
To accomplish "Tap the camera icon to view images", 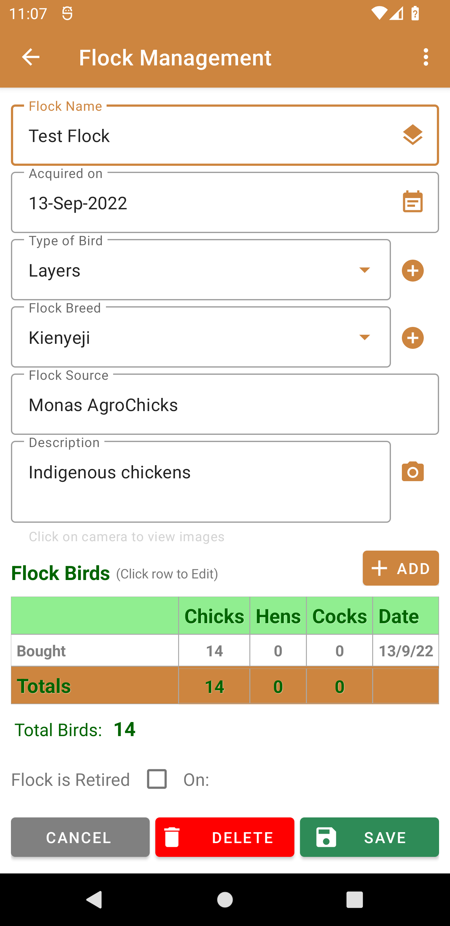I will click(412, 472).
